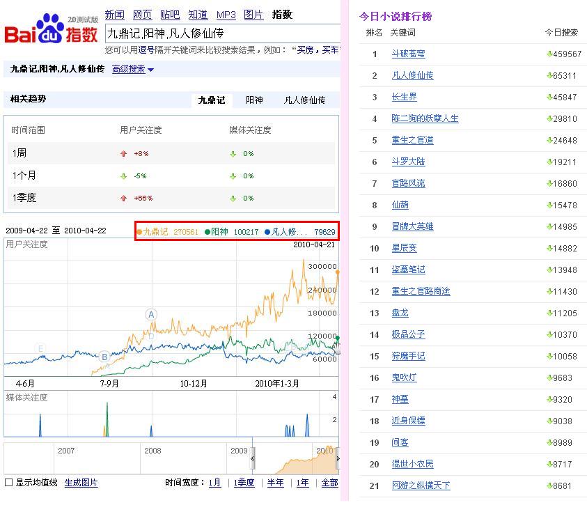The image size is (587, 505).
Task: Open the MP3 navigation link
Action: pyautogui.click(x=226, y=15)
